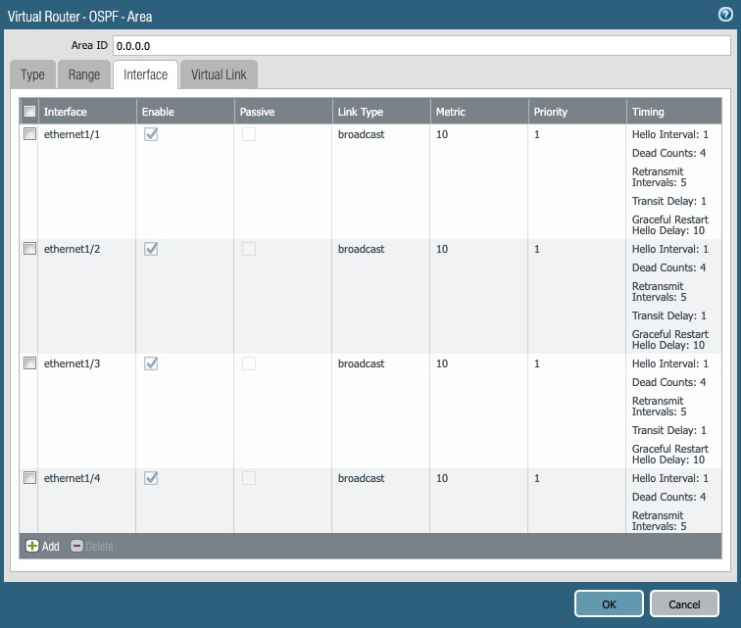This screenshot has width=741, height=628.
Task: Click the Cancel button
Action: click(684, 604)
